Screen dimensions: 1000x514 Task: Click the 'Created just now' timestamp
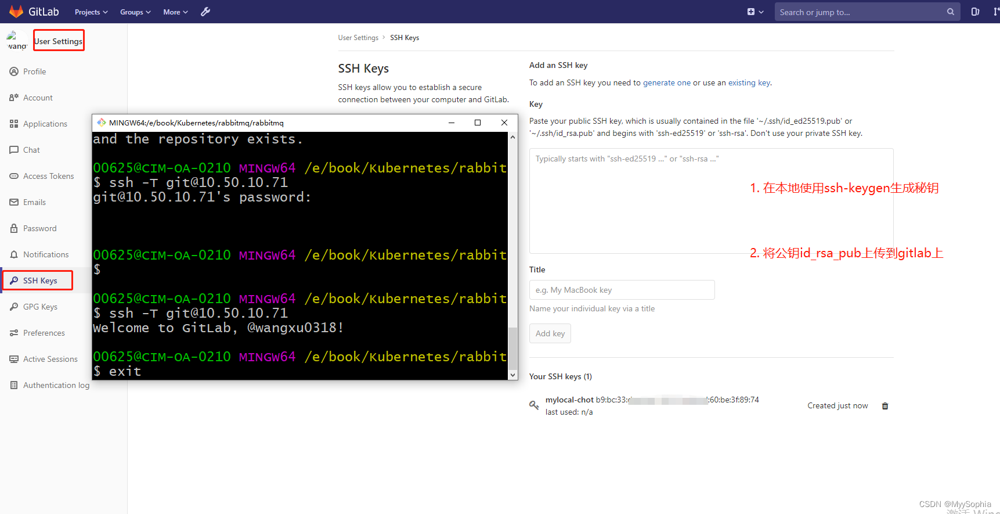point(837,405)
